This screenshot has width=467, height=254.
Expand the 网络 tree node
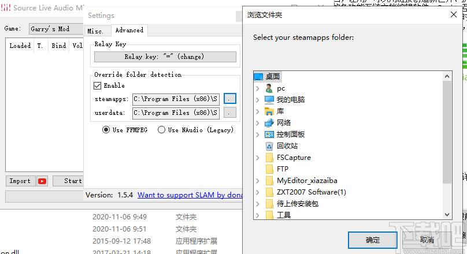(258, 123)
